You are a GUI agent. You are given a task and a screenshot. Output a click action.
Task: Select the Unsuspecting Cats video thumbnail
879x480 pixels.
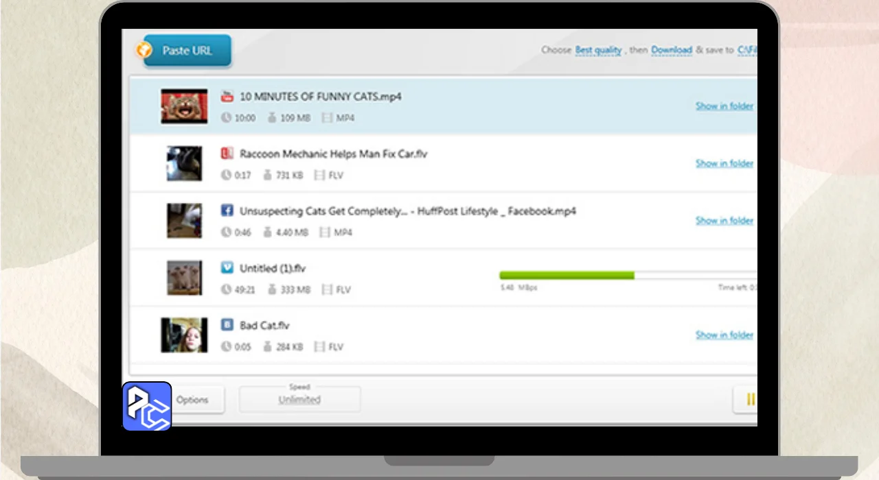coord(184,221)
